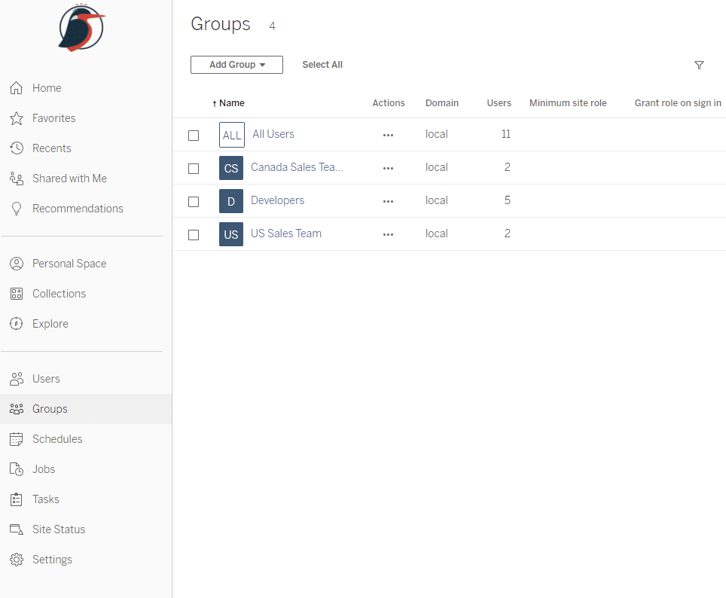Viewport: 726px width, 598px height.
Task: Open Favorites in sidebar
Action: [x=53, y=118]
